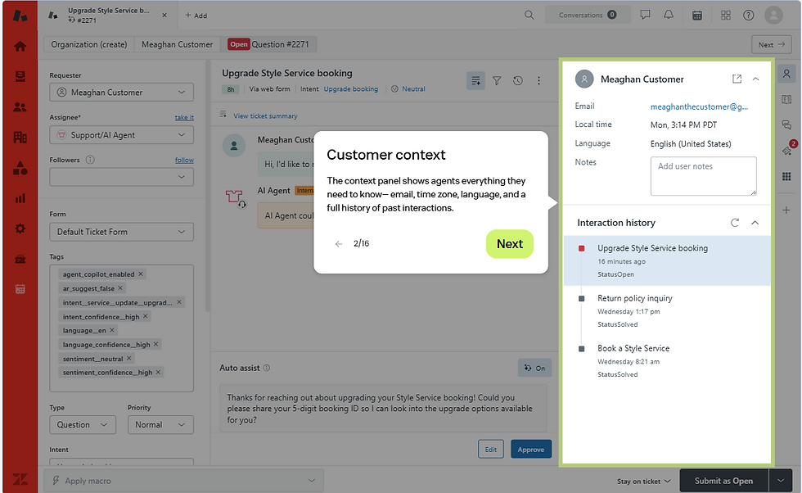Open chat bubble icon in top bar

(645, 15)
